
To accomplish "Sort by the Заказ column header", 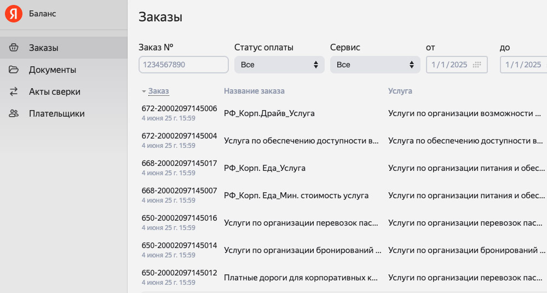I will (159, 91).
